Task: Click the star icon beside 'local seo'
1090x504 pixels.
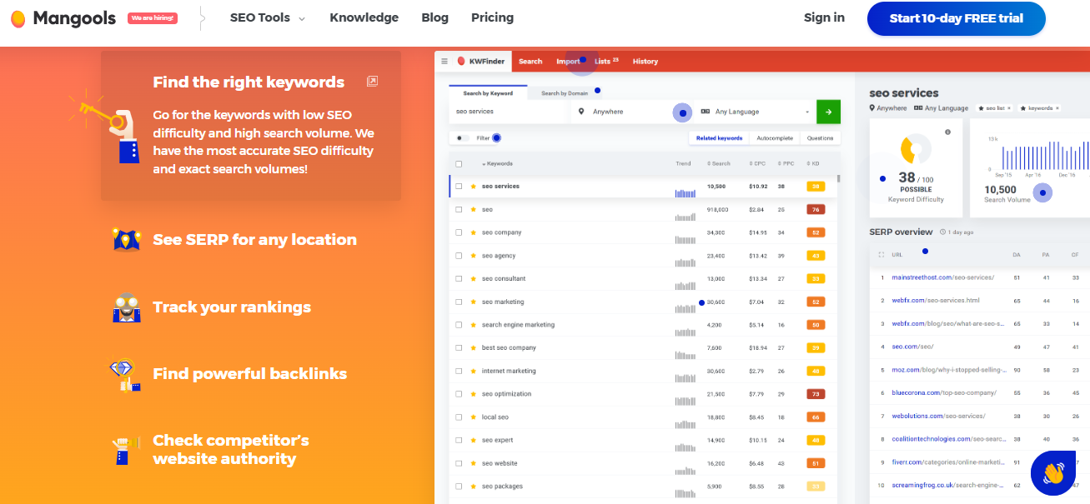Action: 474,417
